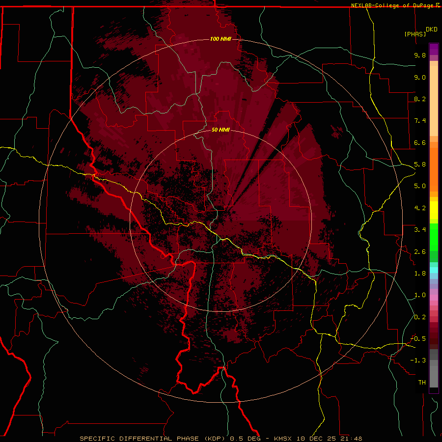Click the 2.6 colorbar scale value

[x=420, y=252]
